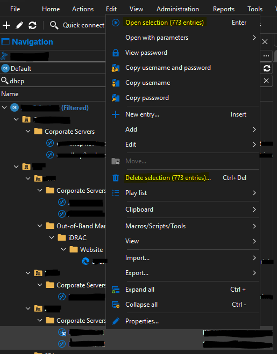Open the Add submenu arrow
Screen dimensions: 277x354
(254, 129)
